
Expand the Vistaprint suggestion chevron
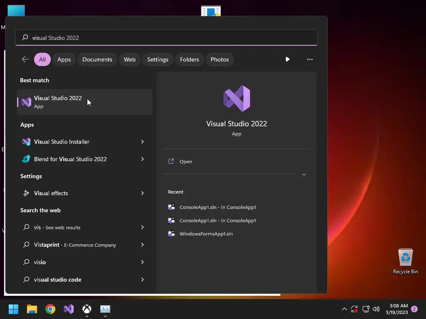(x=142, y=245)
